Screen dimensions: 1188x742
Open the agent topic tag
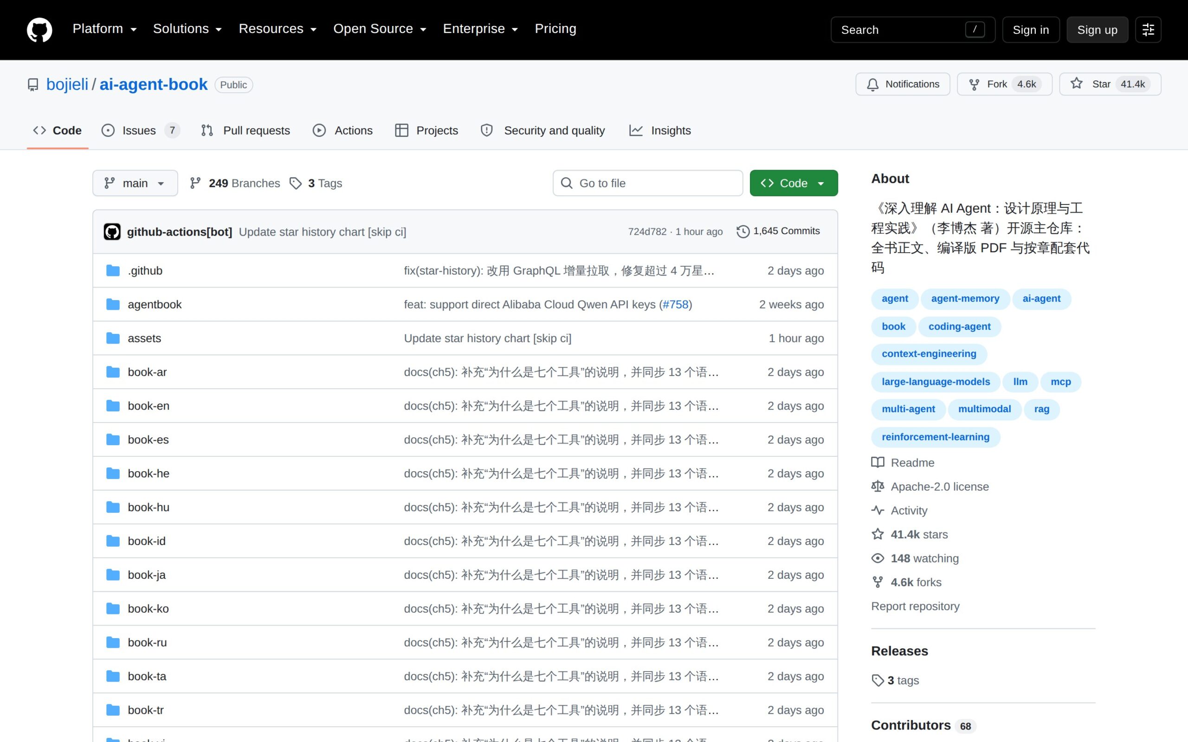894,299
